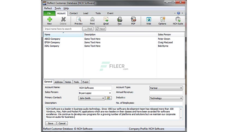Click the Account Name field
Viewport: 228px width, 132px height.
(95, 88)
